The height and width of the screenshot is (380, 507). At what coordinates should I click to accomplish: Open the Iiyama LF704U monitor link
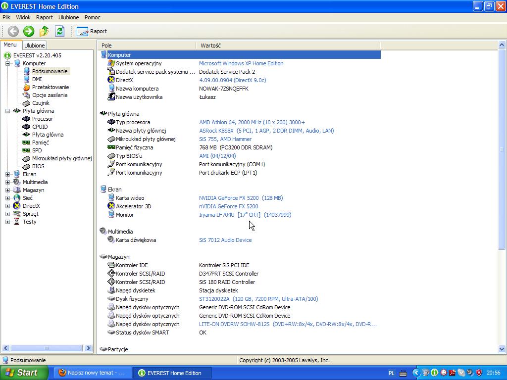coord(245,215)
